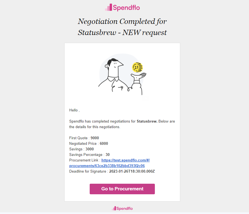Click the 'Procurement Link' label text
The width and height of the screenshot is (249, 214).
pos(84,160)
